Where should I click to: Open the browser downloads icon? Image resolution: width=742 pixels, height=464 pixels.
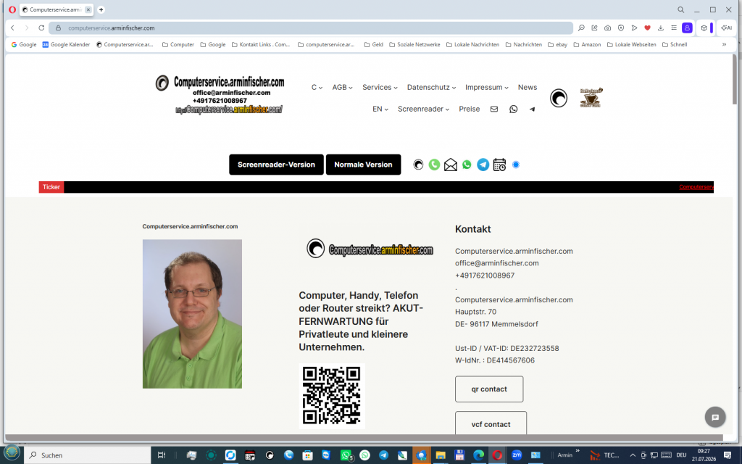[x=661, y=28]
